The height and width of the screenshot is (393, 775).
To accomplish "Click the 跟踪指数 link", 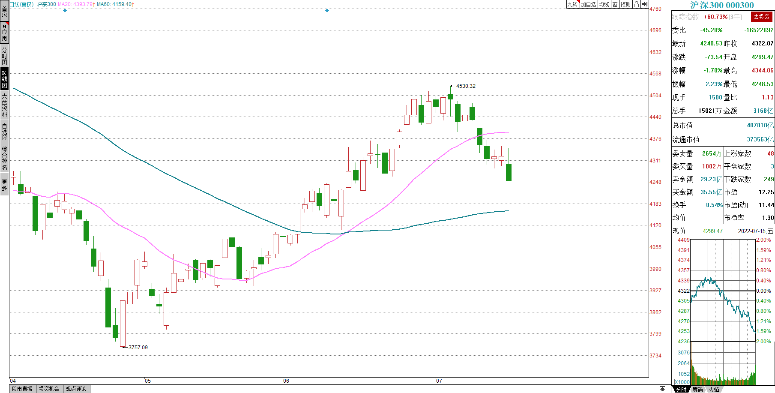I will click(x=685, y=17).
